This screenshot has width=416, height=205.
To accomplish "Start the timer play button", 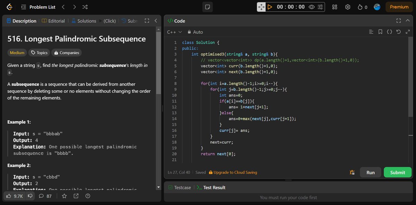I will pos(270,7).
